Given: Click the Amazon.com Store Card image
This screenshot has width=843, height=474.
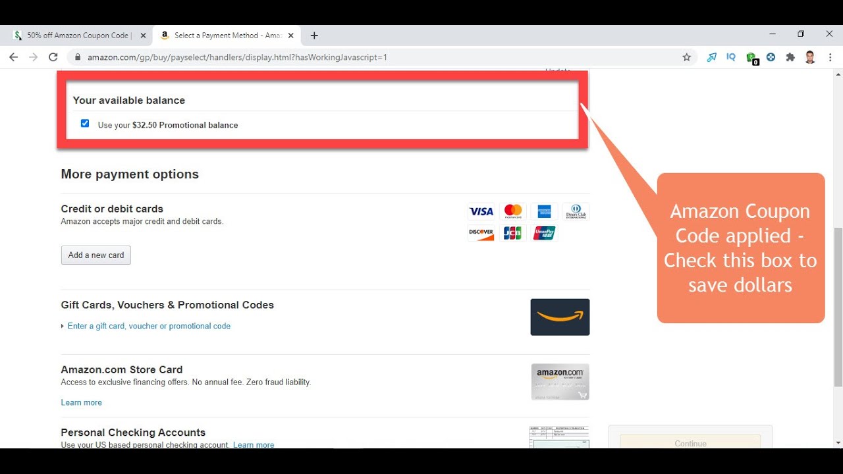Looking at the screenshot, I should (x=560, y=382).
